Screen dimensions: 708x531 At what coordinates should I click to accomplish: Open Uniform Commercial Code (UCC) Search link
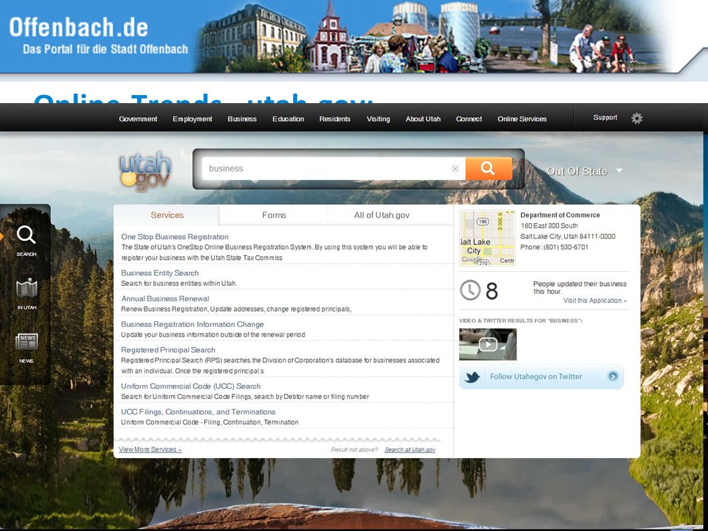[191, 386]
